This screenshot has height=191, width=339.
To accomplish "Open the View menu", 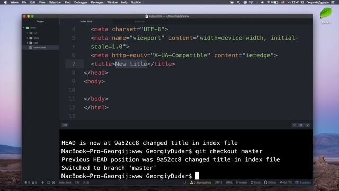I will pos(42,2).
